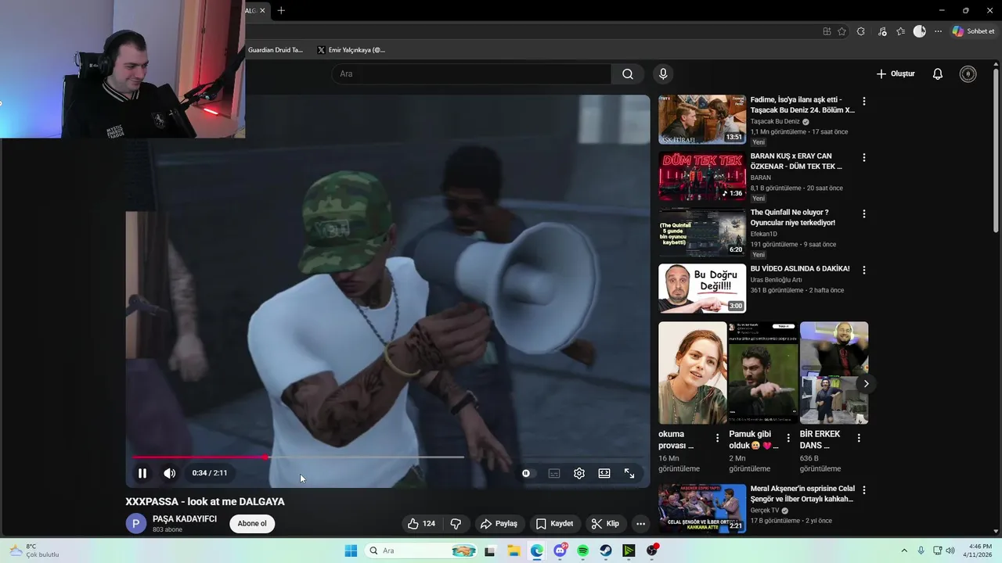
Task: Open menu for 'BU VİDEO ASLINDA 6 DAKİKA' video
Action: coord(864,271)
